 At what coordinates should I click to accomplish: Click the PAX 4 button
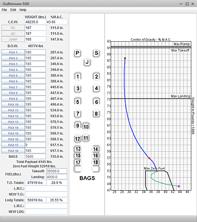13,70
